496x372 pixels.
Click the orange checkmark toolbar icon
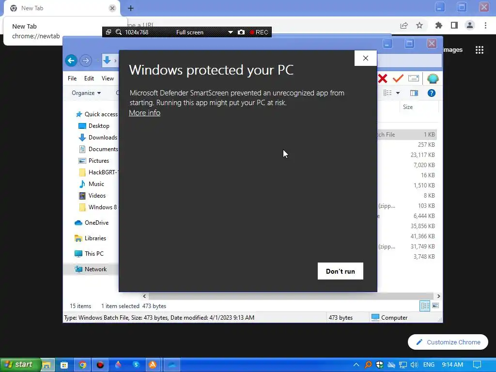pos(398,78)
